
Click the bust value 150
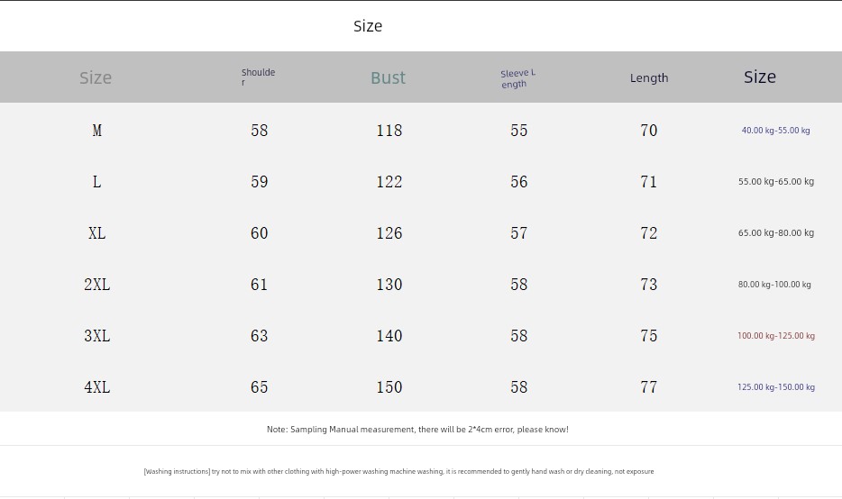tap(389, 386)
